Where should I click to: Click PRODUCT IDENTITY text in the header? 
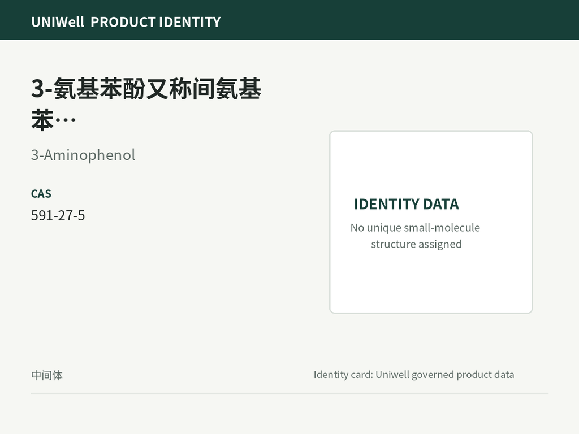(x=155, y=22)
